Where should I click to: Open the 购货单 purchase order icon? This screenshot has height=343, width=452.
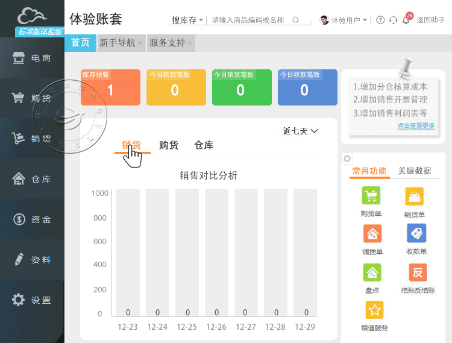(x=371, y=197)
